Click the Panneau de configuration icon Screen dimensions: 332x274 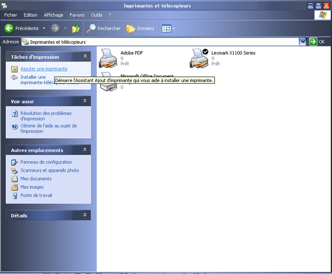(x=15, y=162)
